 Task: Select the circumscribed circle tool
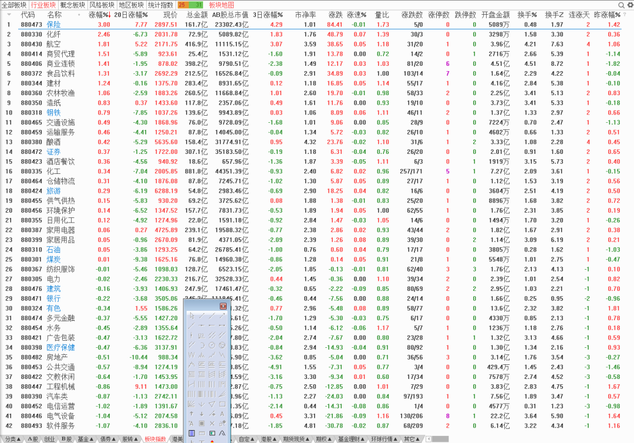222,345
